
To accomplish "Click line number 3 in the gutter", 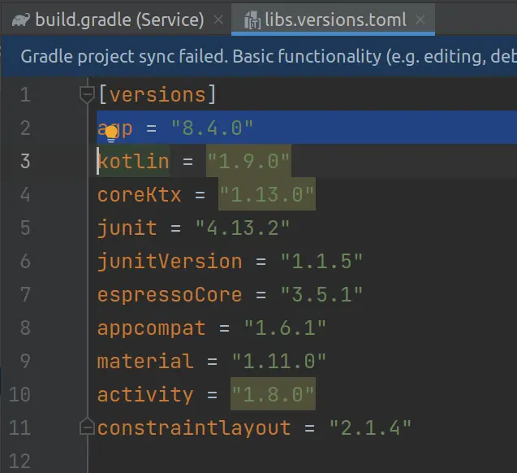I will [x=25, y=162].
